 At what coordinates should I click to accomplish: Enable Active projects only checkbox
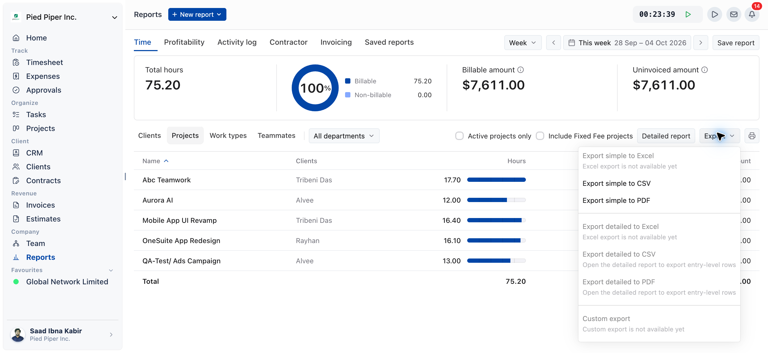point(459,136)
